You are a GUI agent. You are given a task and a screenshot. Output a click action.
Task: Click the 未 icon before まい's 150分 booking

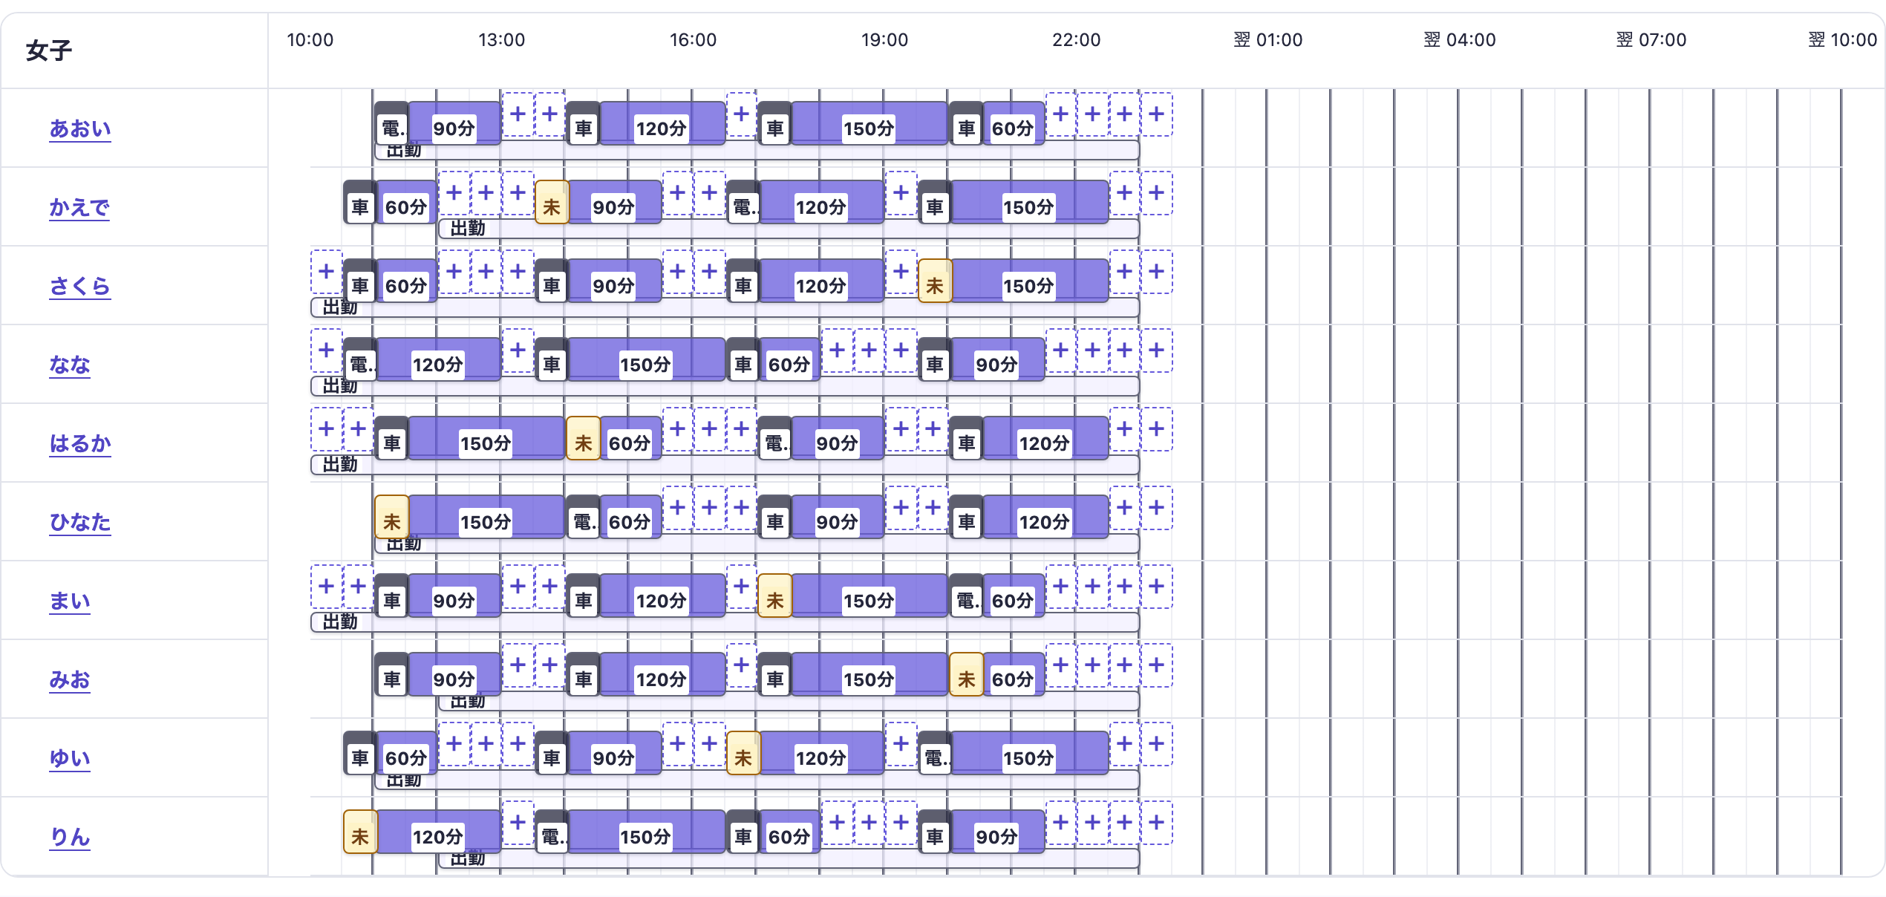(x=775, y=596)
